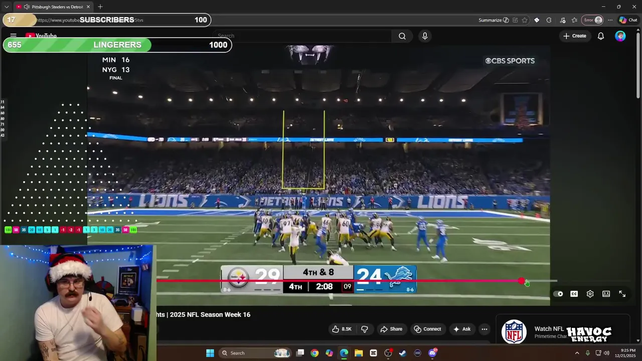Click the YouTube search magnifier button

pos(402,36)
